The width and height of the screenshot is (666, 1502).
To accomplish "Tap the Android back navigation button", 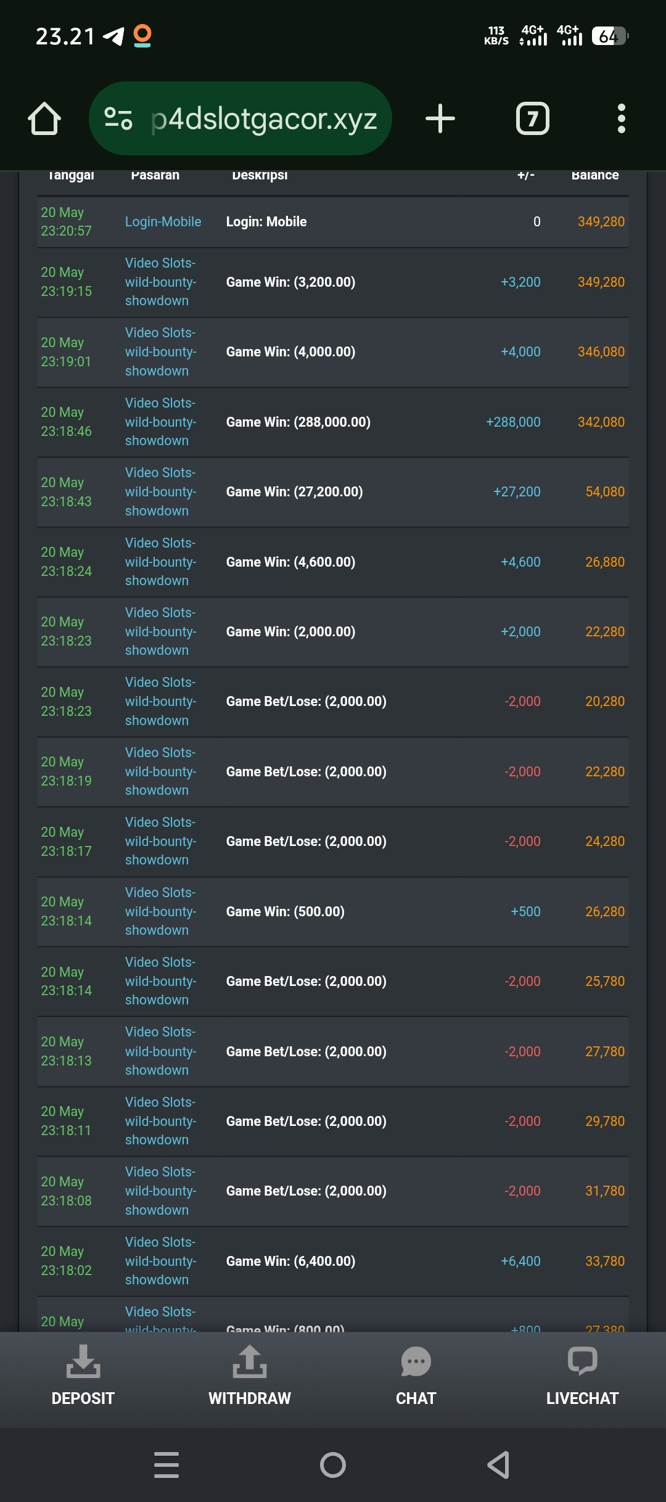I will (x=498, y=1464).
